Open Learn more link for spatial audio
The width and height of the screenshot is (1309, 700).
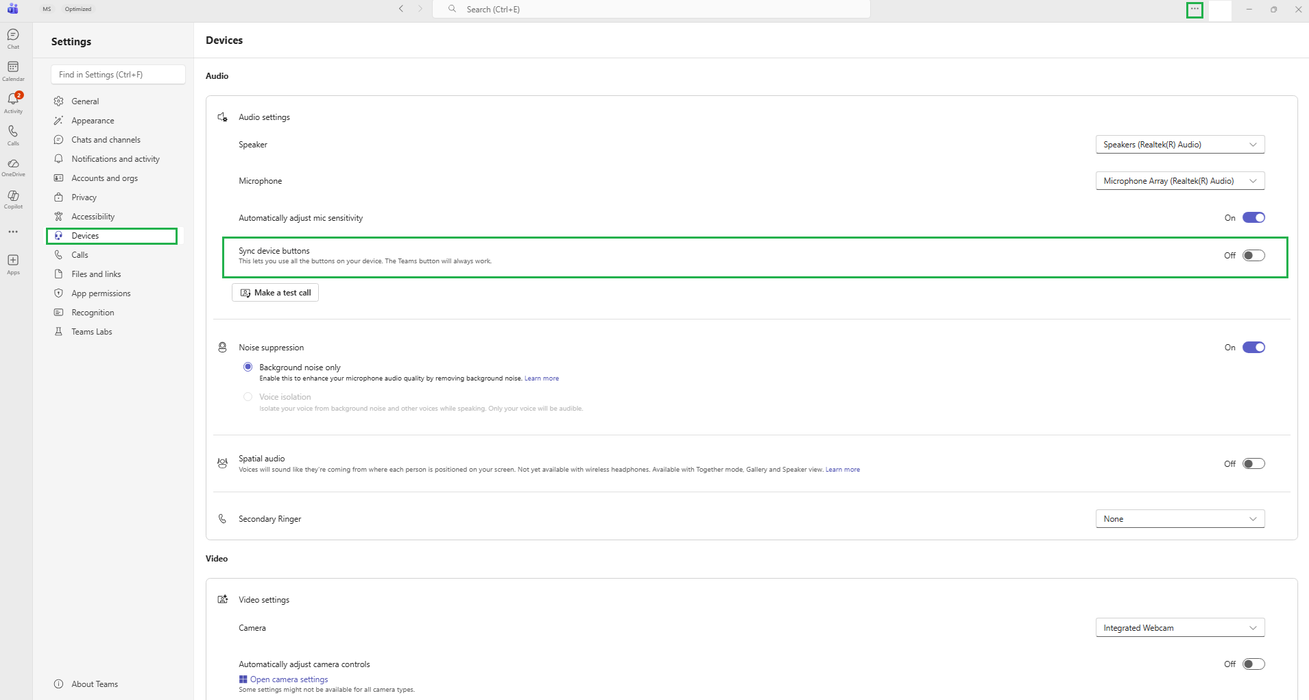(843, 470)
